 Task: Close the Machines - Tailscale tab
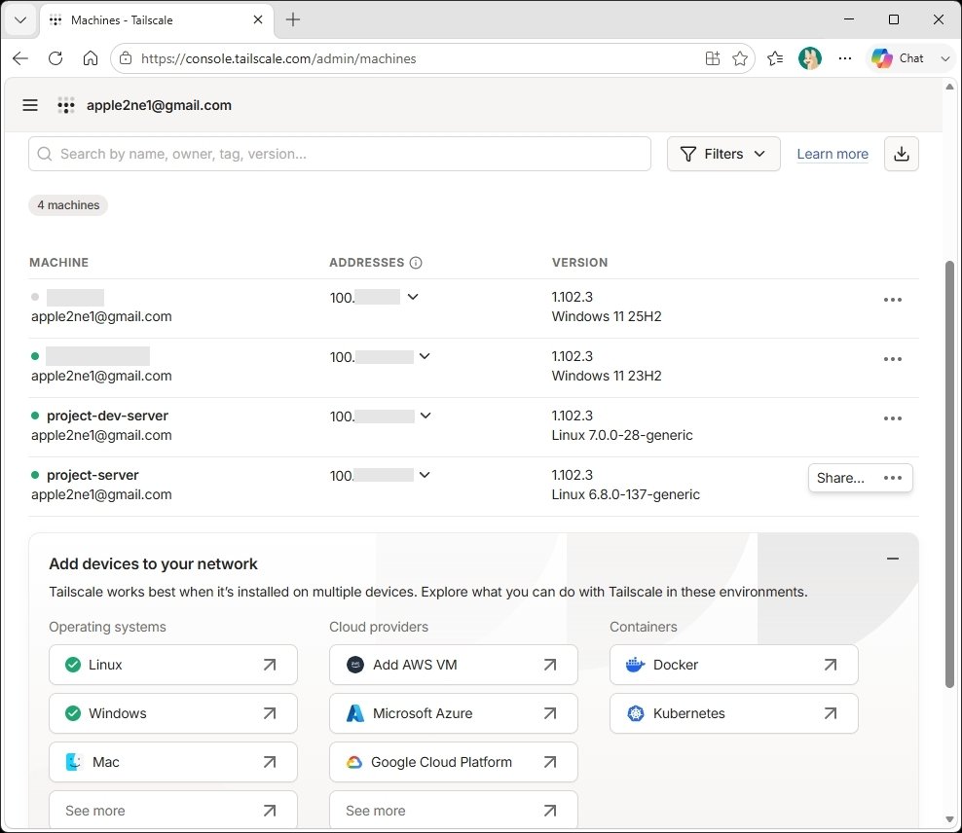click(x=258, y=19)
